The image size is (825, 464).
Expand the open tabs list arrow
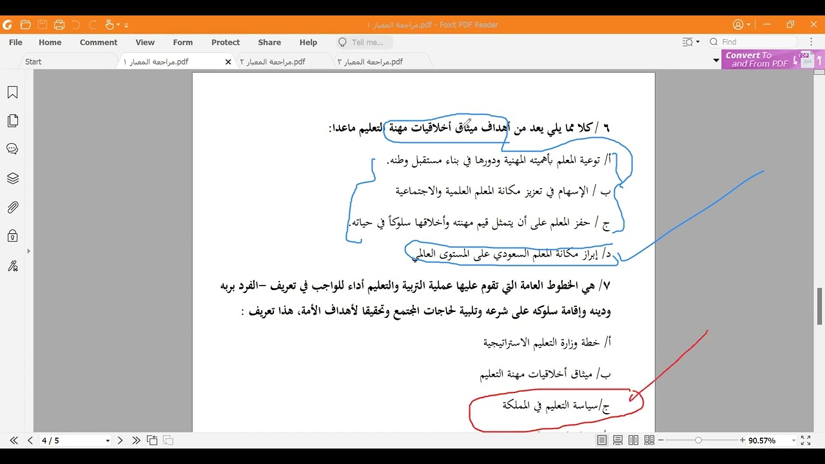click(716, 61)
